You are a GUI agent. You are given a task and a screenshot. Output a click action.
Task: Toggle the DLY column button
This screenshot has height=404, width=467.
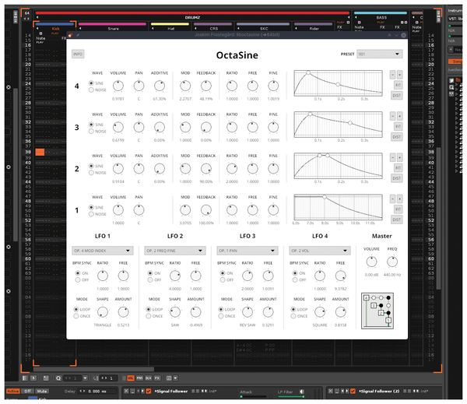[149, 378]
